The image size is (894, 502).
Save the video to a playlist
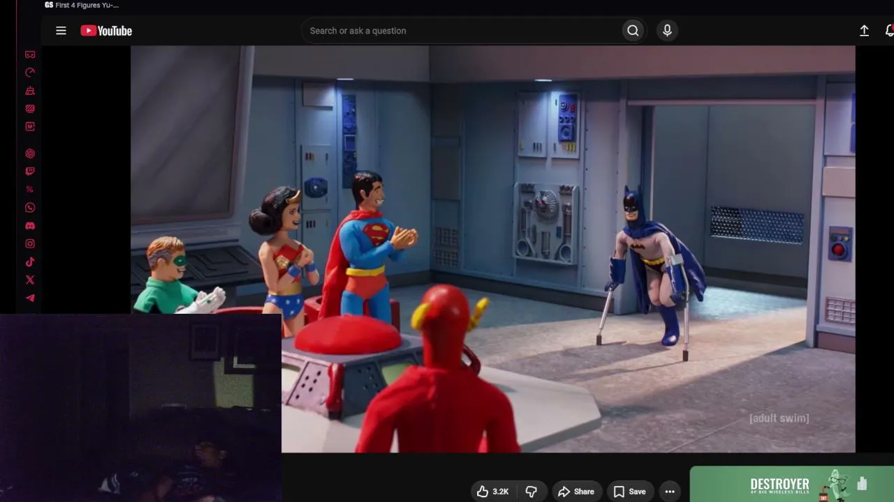click(630, 492)
